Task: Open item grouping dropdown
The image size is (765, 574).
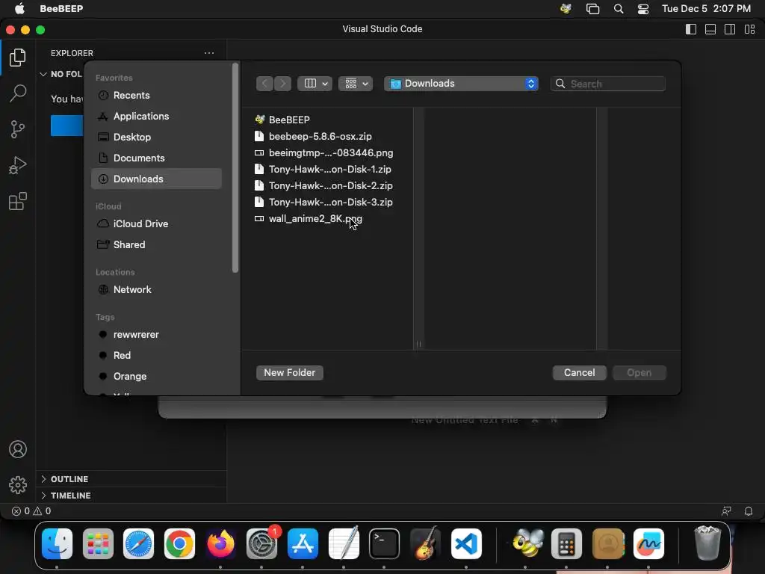Action: click(x=356, y=84)
